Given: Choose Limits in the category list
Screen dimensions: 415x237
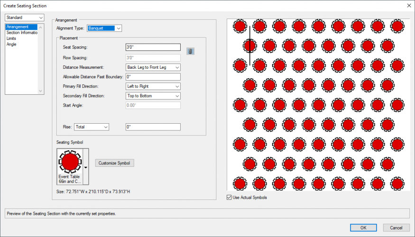Looking at the screenshot, I should tap(12, 38).
